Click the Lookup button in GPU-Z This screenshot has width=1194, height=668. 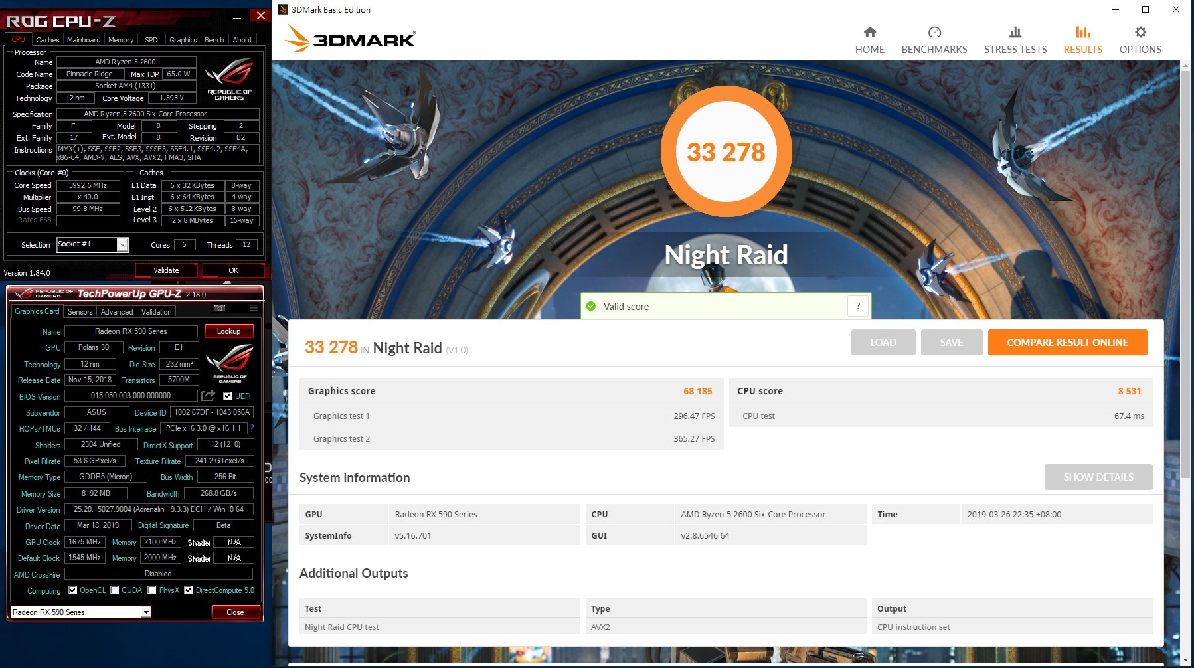click(x=228, y=331)
